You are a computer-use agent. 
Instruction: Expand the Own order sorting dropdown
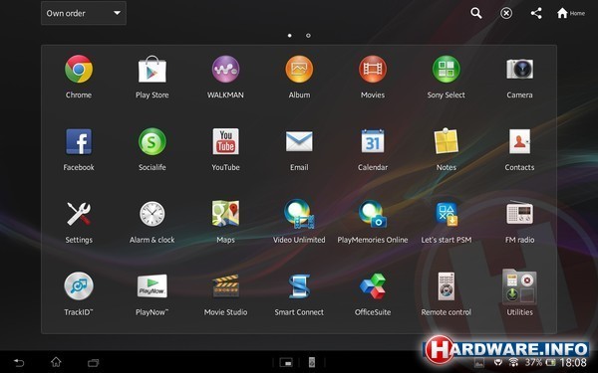84,13
